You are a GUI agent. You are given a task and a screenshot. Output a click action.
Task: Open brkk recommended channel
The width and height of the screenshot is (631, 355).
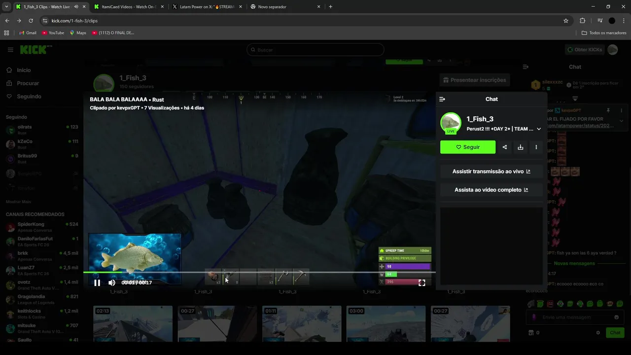(x=41, y=256)
